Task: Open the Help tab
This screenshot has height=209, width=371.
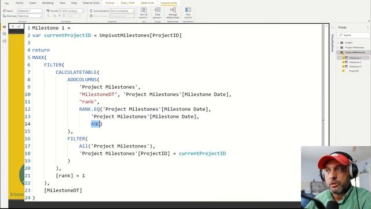Action: click(x=74, y=3)
